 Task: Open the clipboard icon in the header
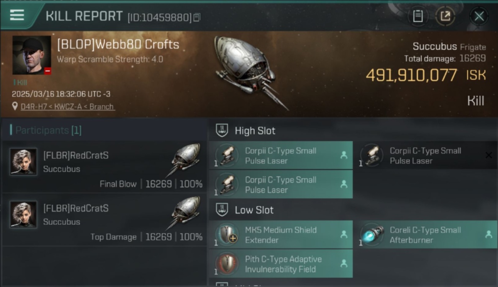[x=418, y=16]
